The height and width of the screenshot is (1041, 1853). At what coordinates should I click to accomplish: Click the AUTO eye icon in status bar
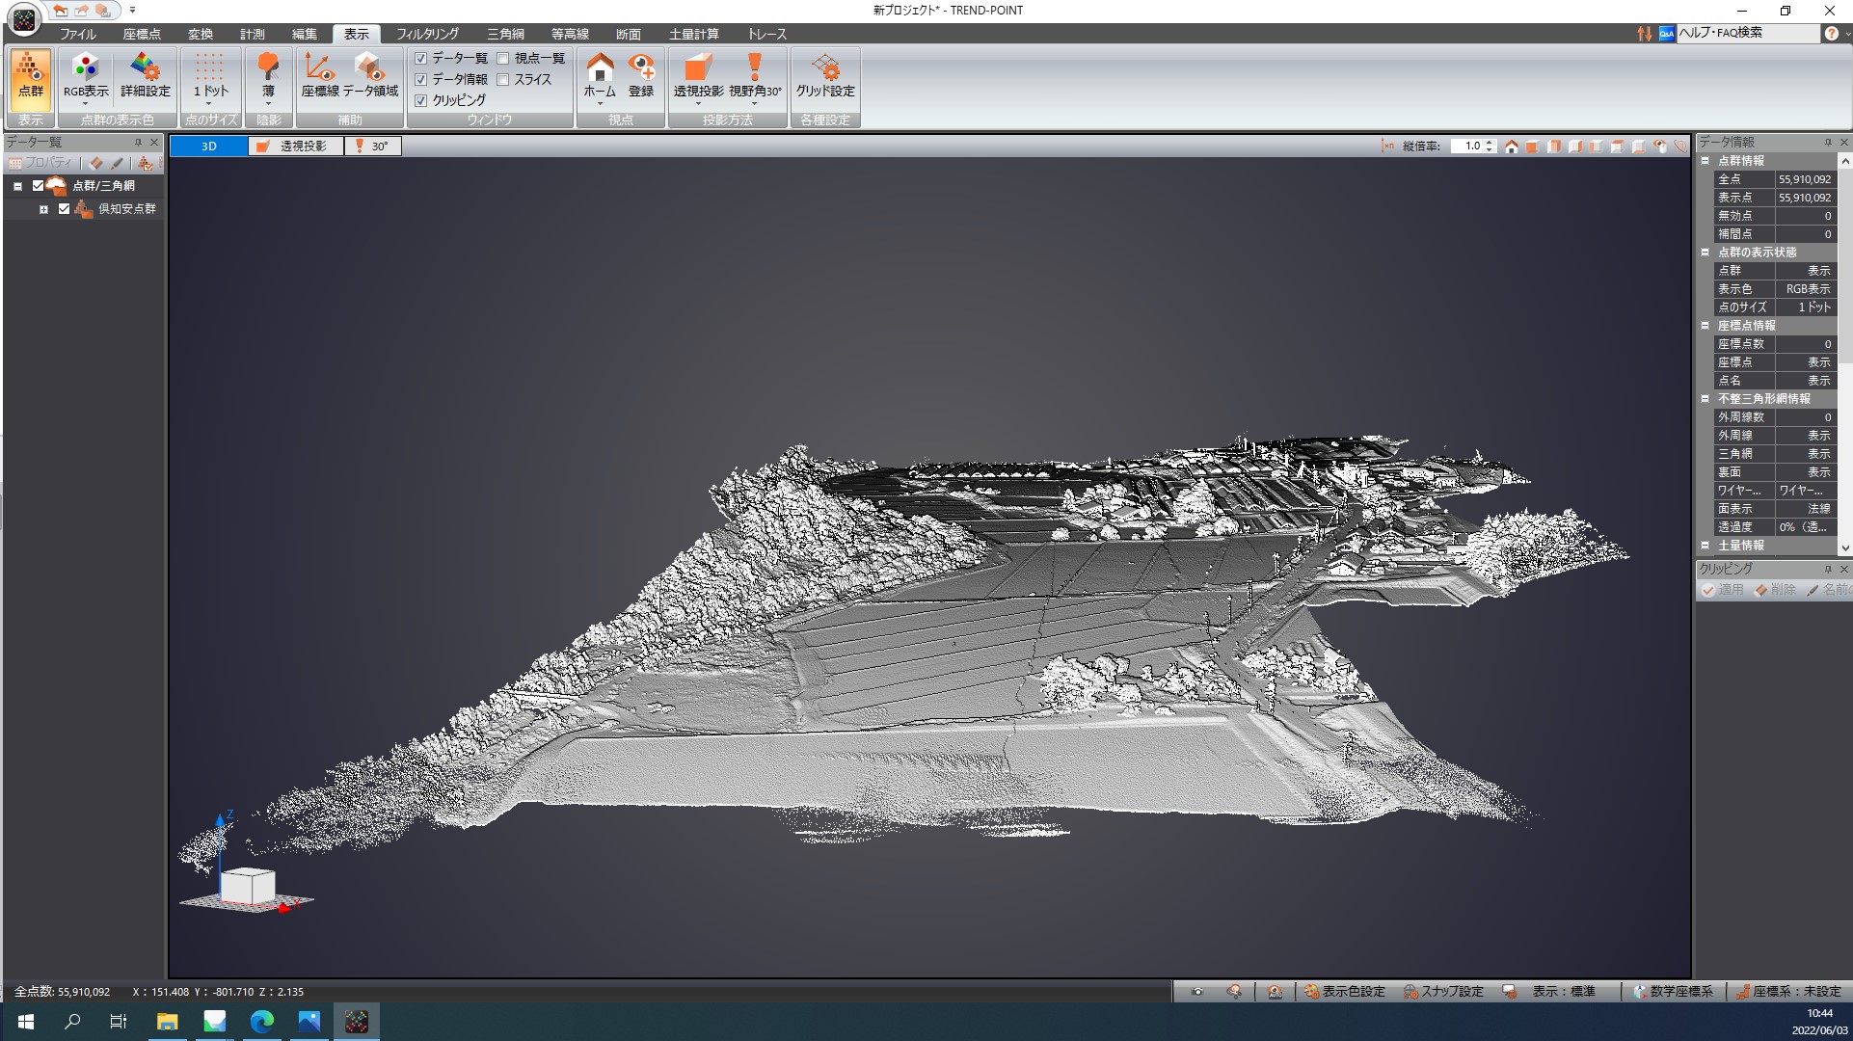pyautogui.click(x=1275, y=991)
